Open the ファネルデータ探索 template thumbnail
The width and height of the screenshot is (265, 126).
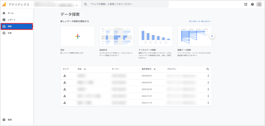(x=156, y=36)
